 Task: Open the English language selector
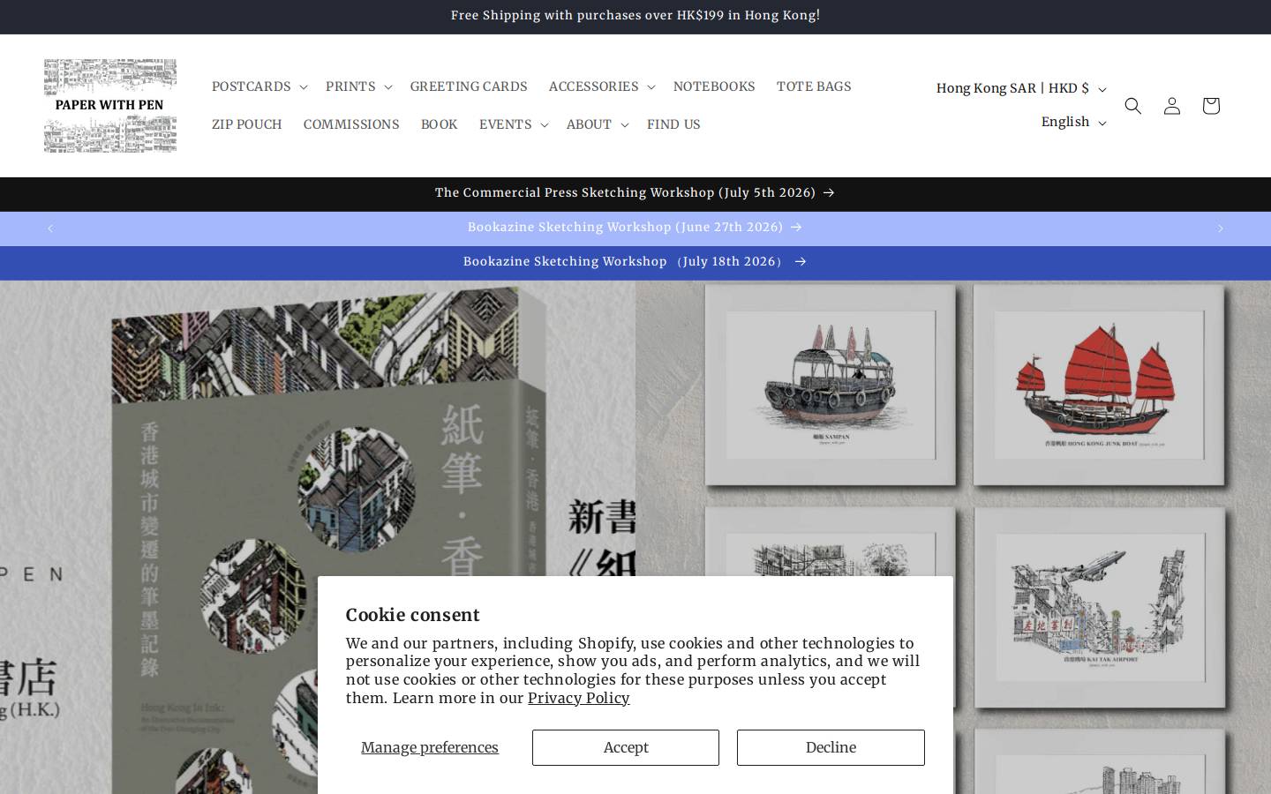click(x=1073, y=122)
